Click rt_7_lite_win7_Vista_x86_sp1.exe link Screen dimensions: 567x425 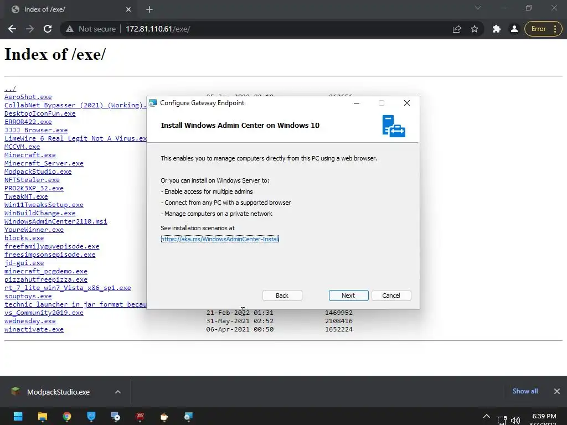[x=68, y=288]
